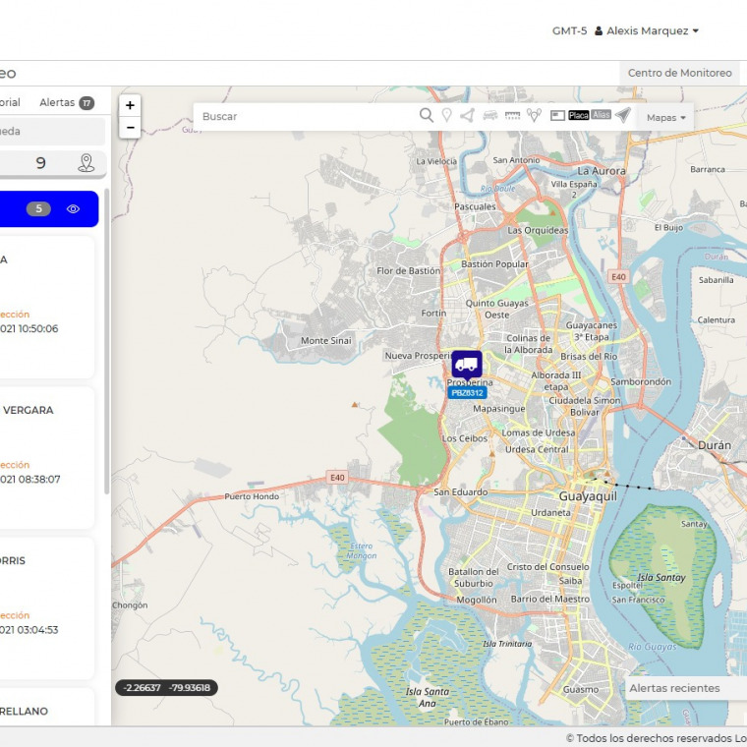Click the 08:38:07 timestamp entry
Viewport: 747px width, 747px height.
(30, 480)
